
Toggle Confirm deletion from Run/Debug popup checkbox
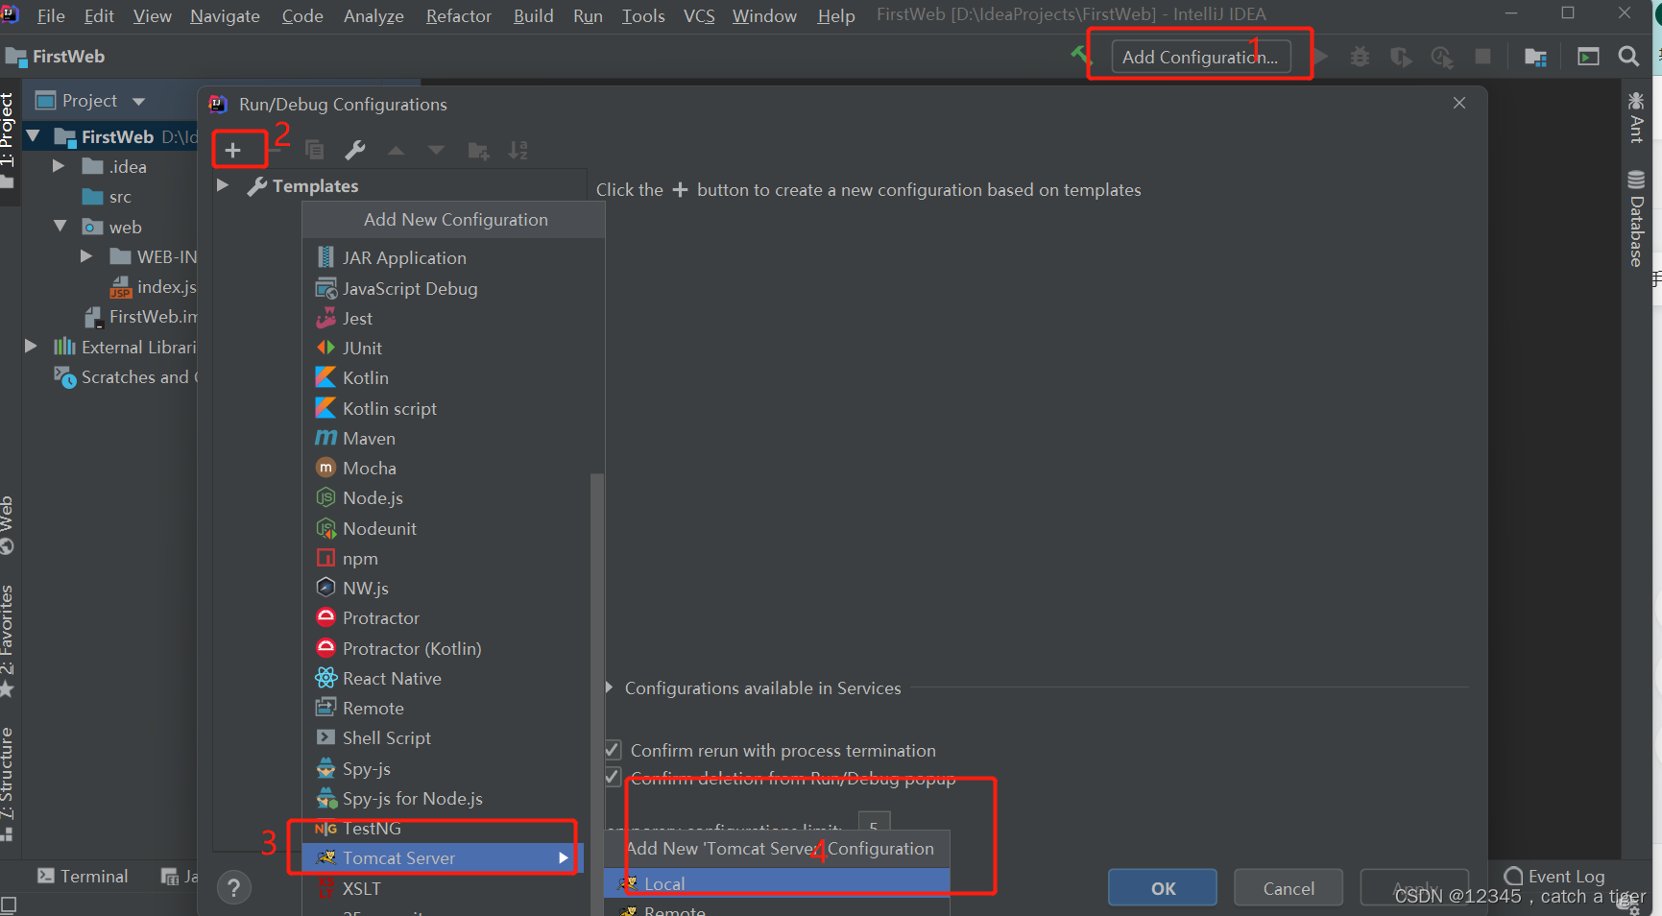[x=613, y=776]
